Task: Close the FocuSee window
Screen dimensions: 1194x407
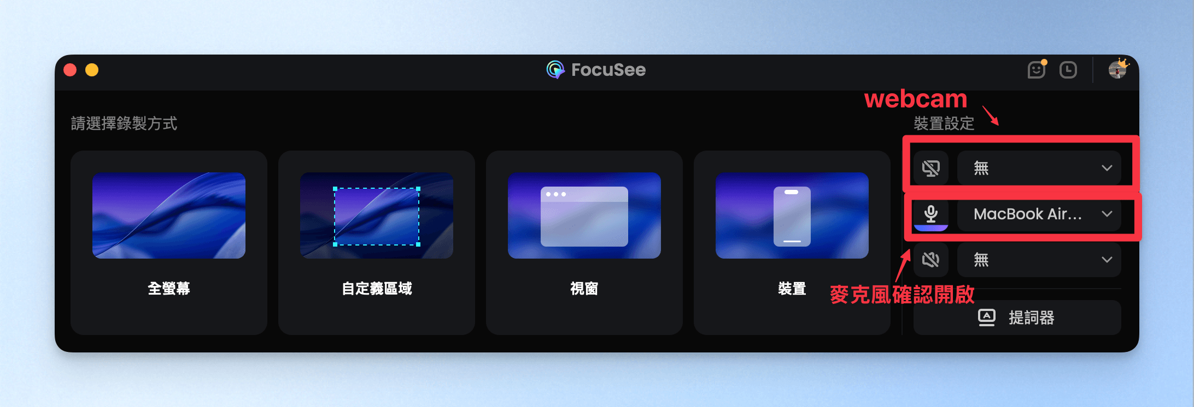Action: coord(70,70)
